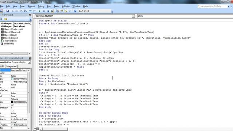
Task: Open the File menu
Action: [x=2, y=7]
